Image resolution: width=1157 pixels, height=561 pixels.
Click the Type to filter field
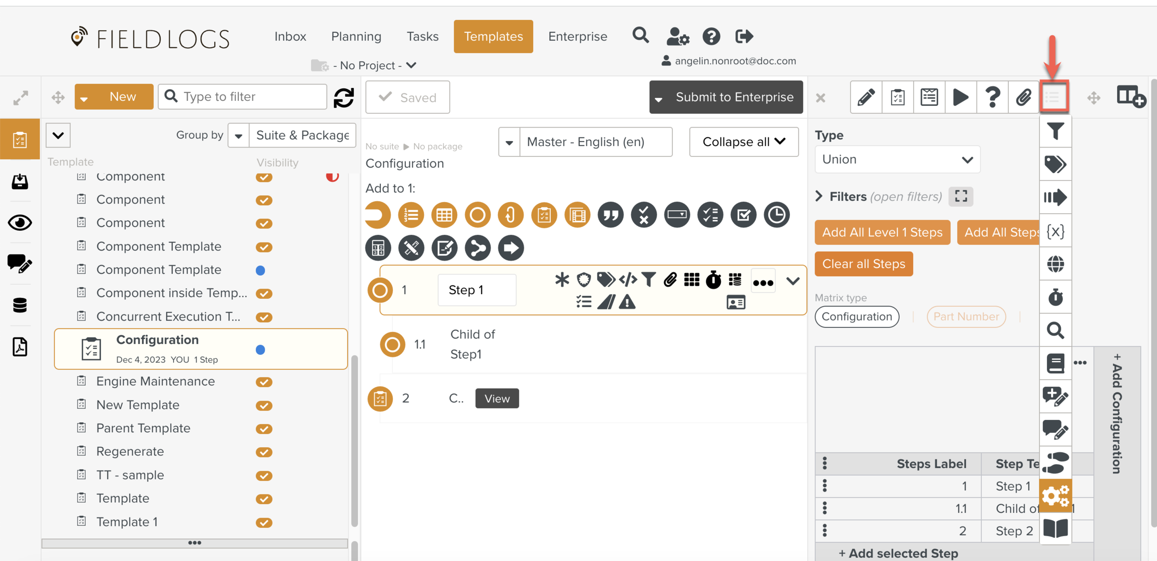(x=243, y=96)
